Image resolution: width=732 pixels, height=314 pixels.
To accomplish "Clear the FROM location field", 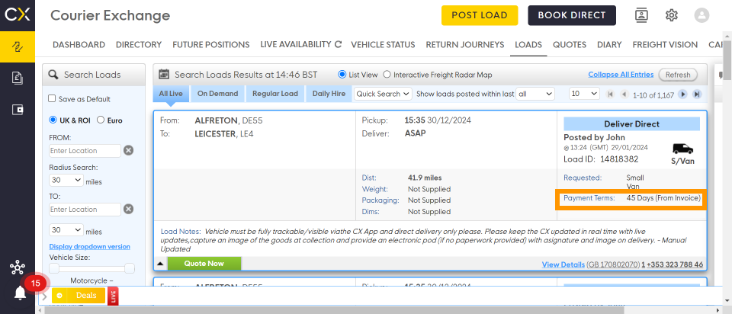I will pyautogui.click(x=129, y=150).
